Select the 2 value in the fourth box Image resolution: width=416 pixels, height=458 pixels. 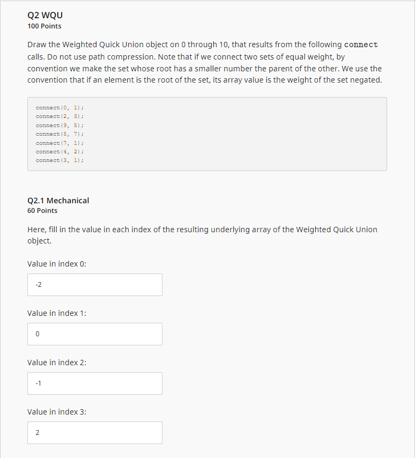pos(37,432)
